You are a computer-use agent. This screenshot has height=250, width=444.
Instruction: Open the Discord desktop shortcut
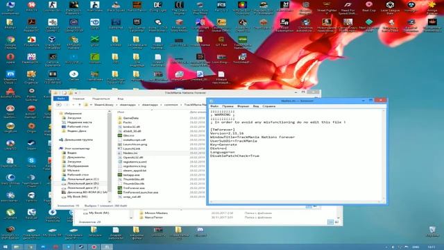200,231
